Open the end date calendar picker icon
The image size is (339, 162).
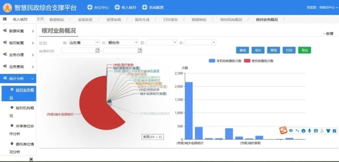pyautogui.click(x=140, y=50)
